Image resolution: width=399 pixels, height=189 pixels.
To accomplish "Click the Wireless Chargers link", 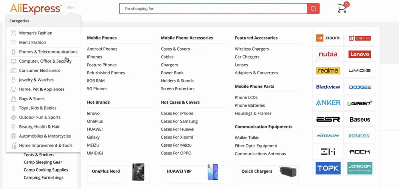I will (252, 49).
